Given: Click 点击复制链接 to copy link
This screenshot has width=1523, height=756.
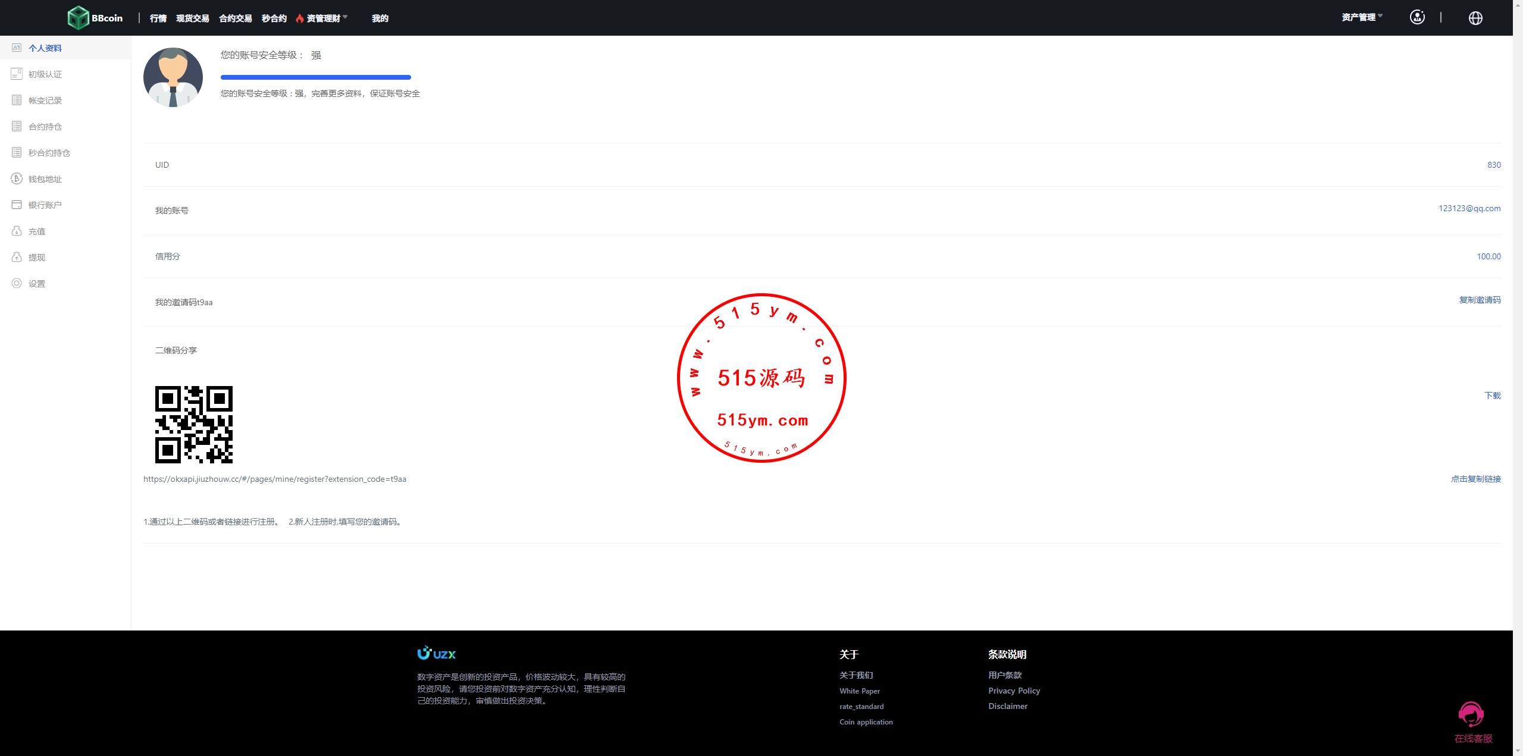Looking at the screenshot, I should coord(1475,479).
